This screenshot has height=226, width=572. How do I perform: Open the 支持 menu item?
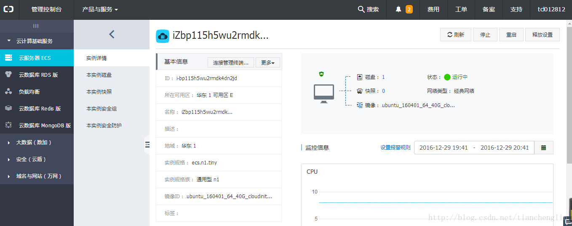point(516,9)
